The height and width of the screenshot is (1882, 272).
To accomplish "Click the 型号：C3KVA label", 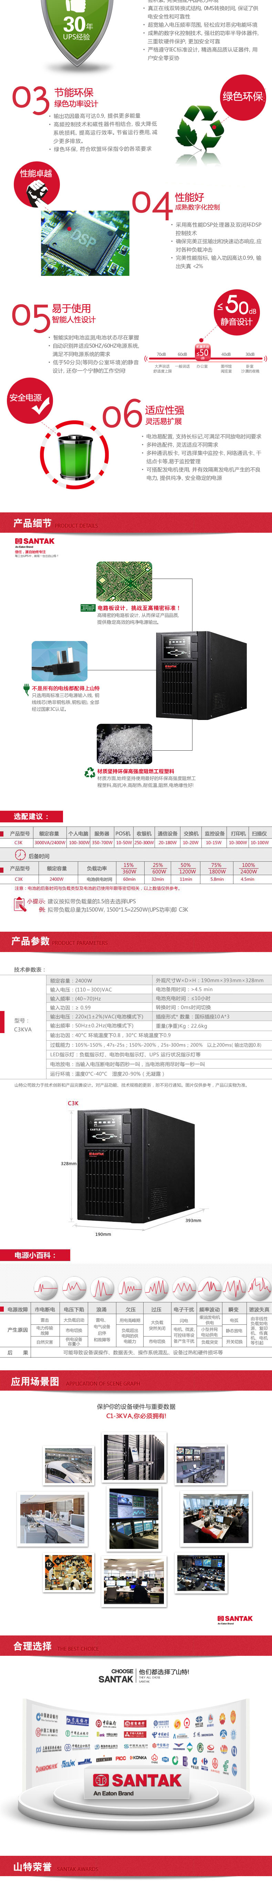I will pyautogui.click(x=23, y=1024).
